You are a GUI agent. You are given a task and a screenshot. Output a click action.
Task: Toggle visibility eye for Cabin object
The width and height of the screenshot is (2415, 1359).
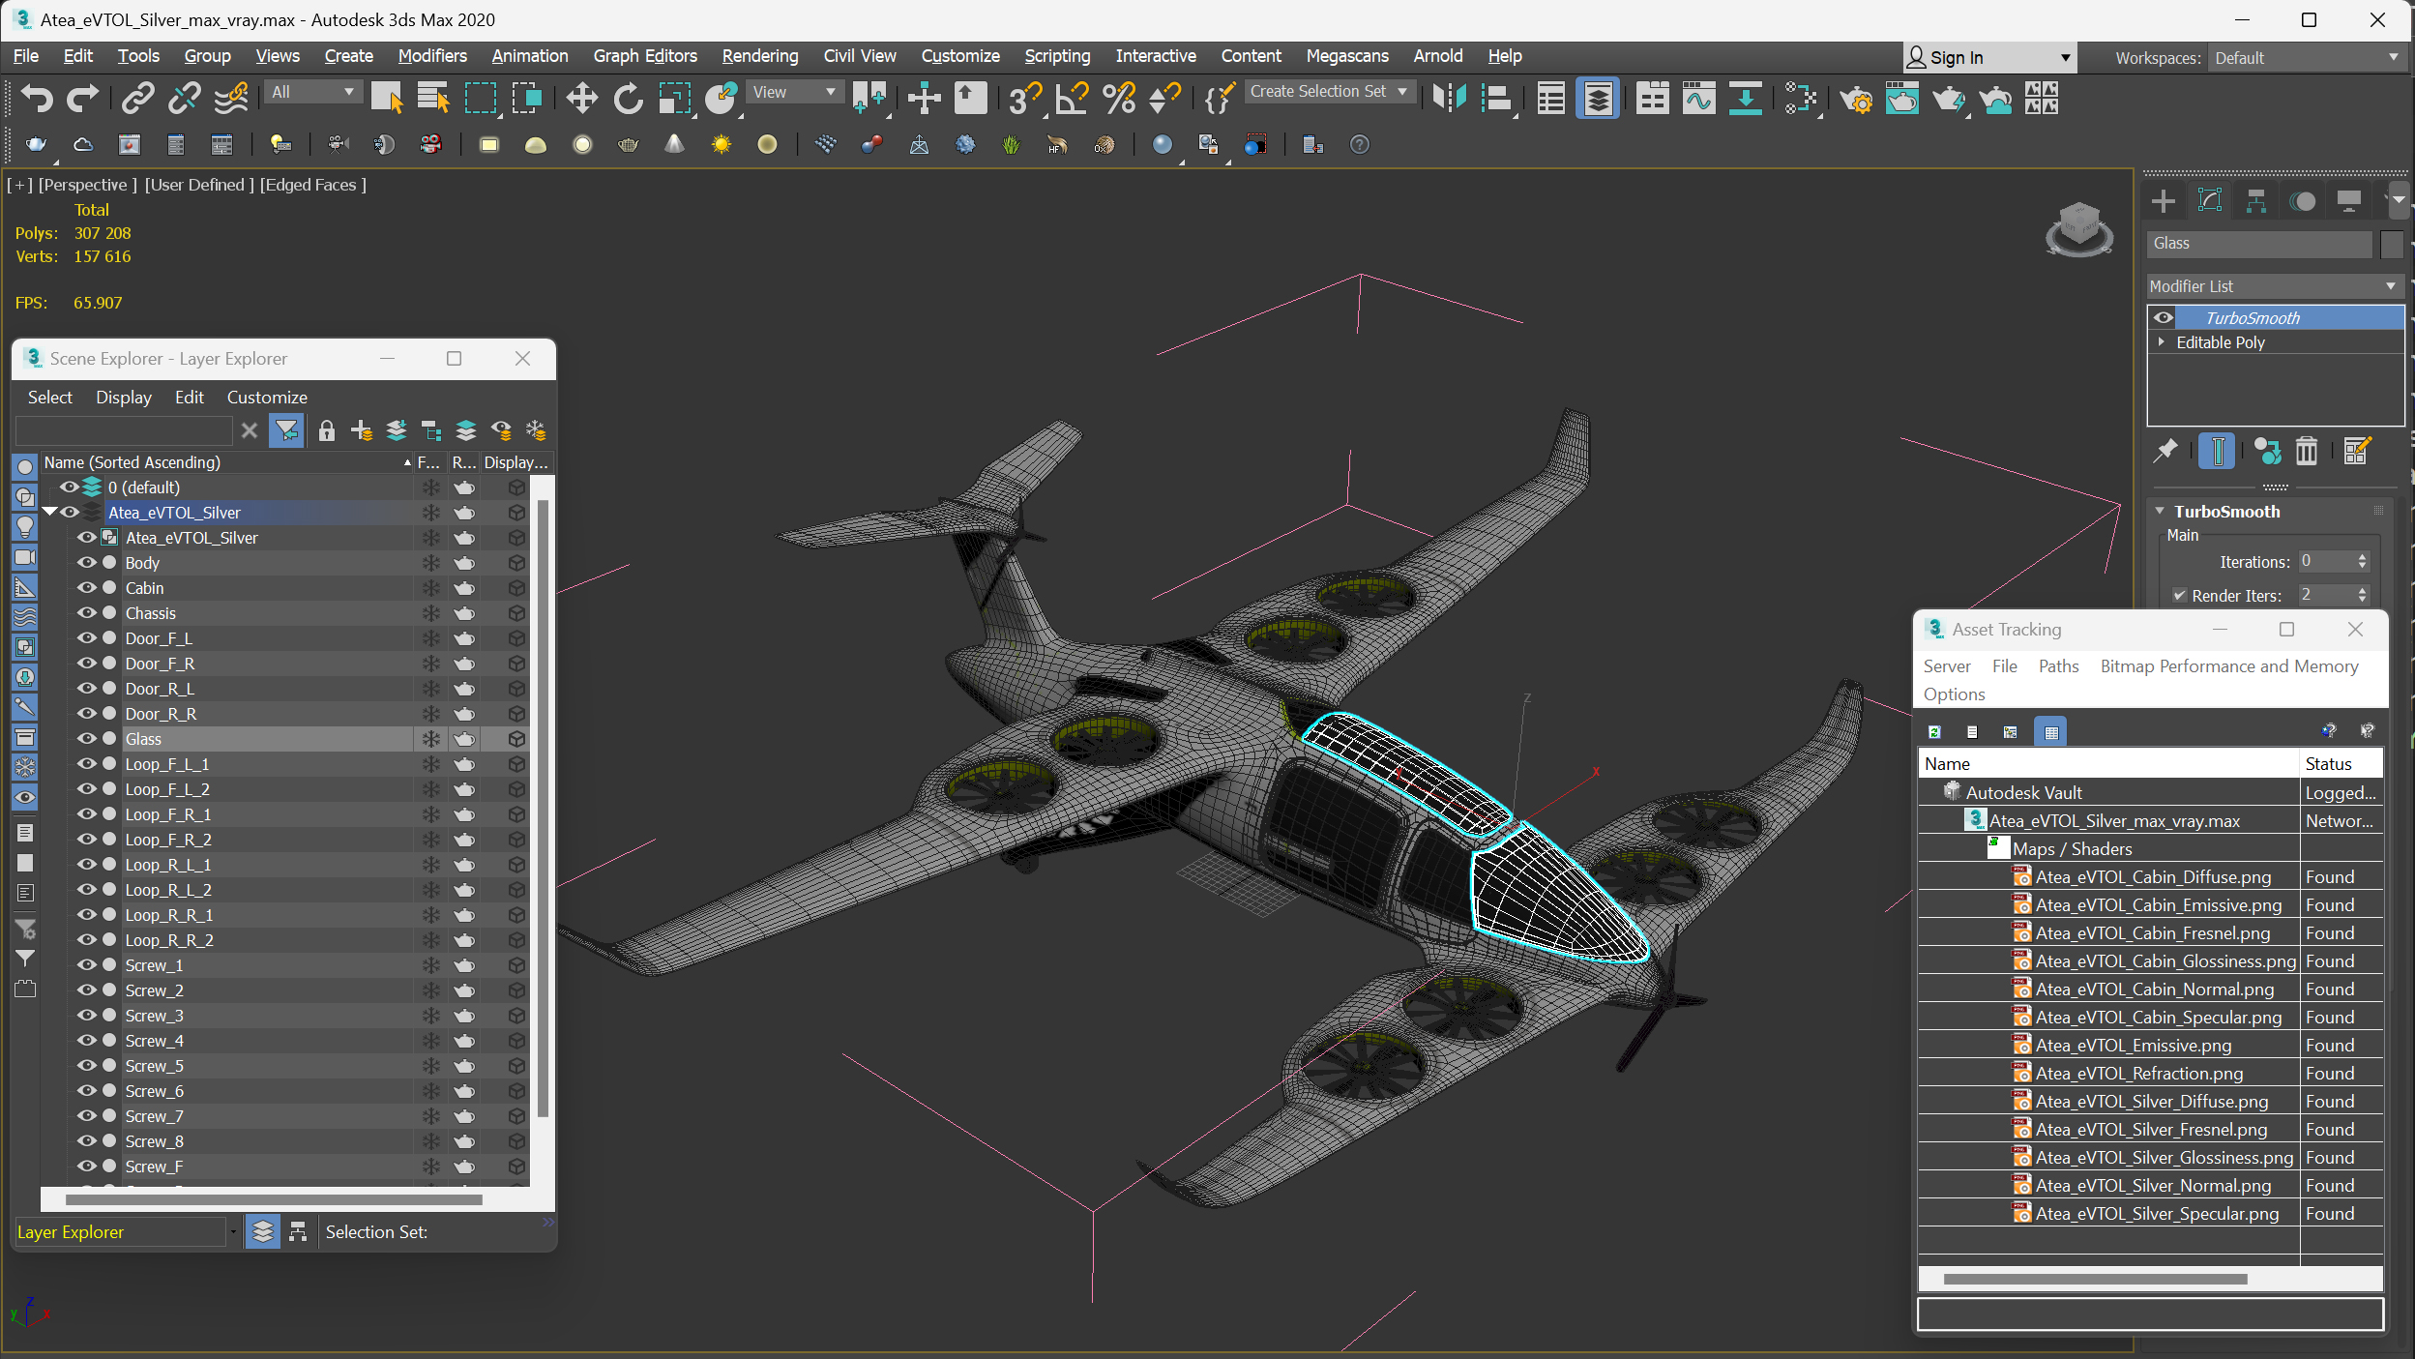[x=86, y=587]
